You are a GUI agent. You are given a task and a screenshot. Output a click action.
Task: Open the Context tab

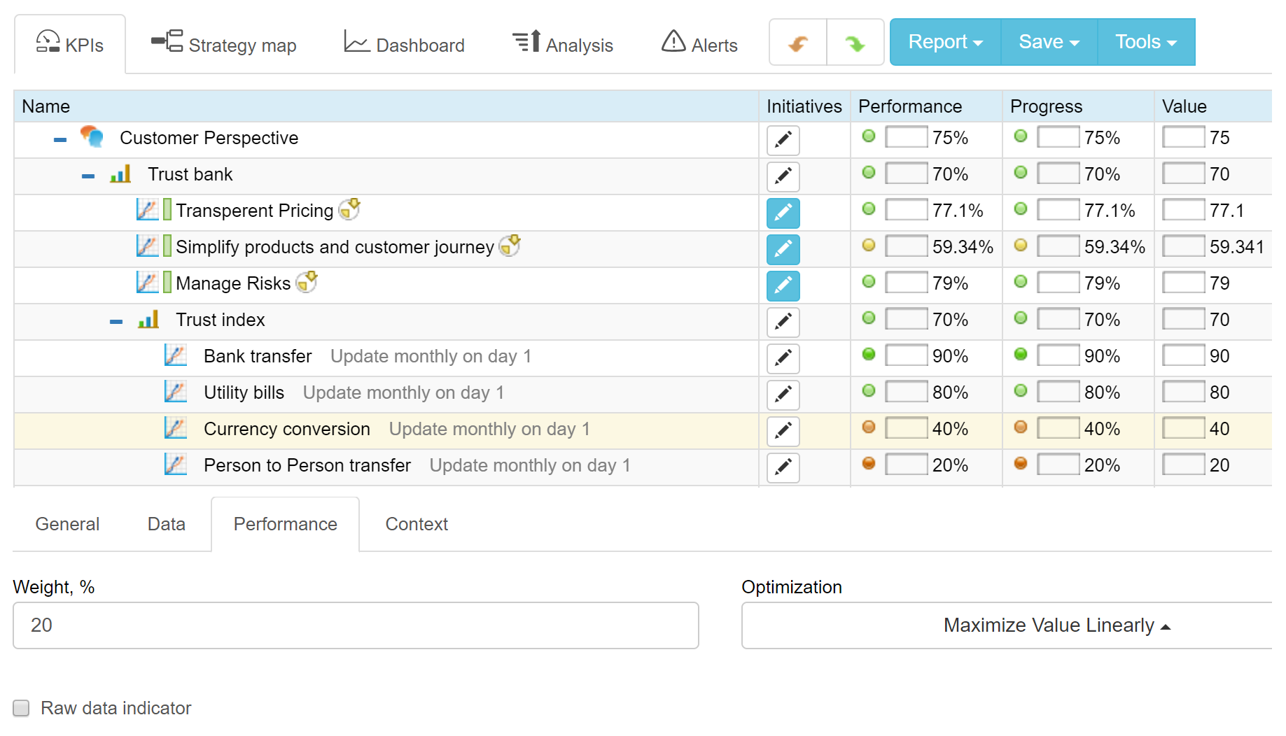(416, 523)
